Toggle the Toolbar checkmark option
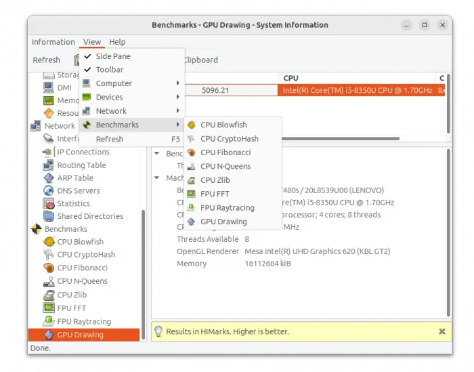The width and height of the screenshot is (474, 372). point(132,70)
